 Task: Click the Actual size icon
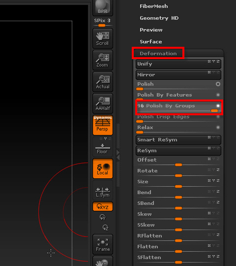click(x=103, y=82)
